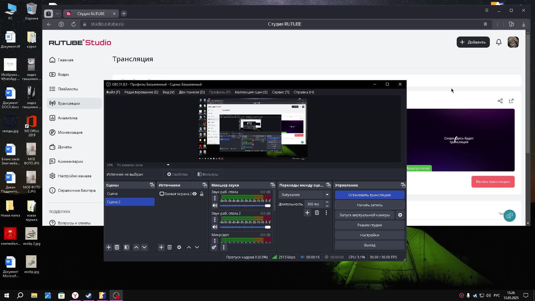Remove selected source with trash icon
535x301 pixels.
tap(169, 247)
